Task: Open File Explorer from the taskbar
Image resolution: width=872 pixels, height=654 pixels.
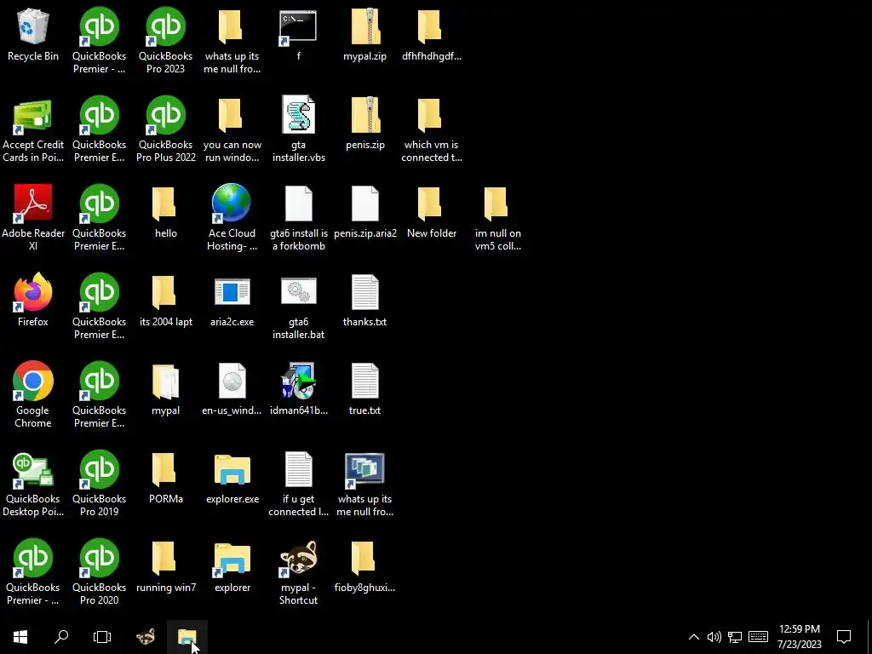Action: click(x=186, y=637)
